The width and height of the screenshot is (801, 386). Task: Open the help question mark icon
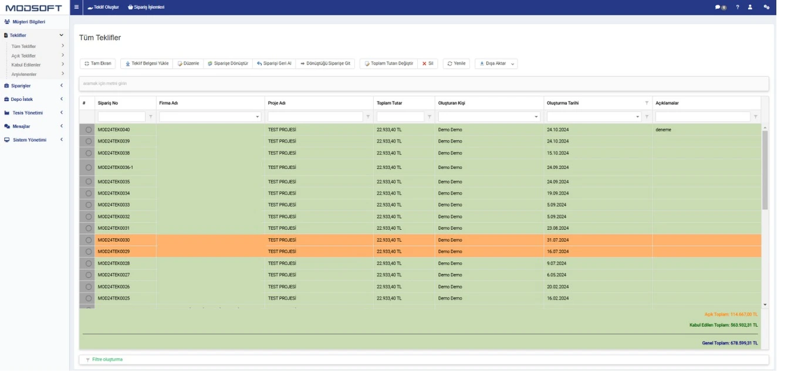click(738, 7)
